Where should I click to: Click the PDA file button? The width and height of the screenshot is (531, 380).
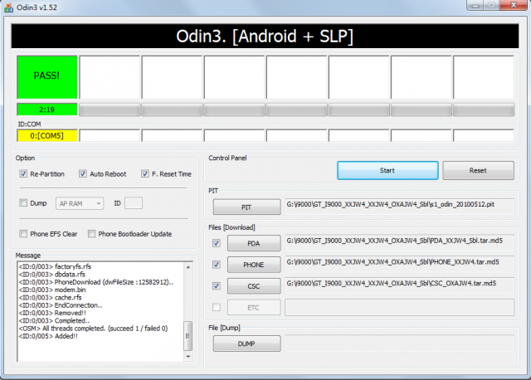coord(254,243)
